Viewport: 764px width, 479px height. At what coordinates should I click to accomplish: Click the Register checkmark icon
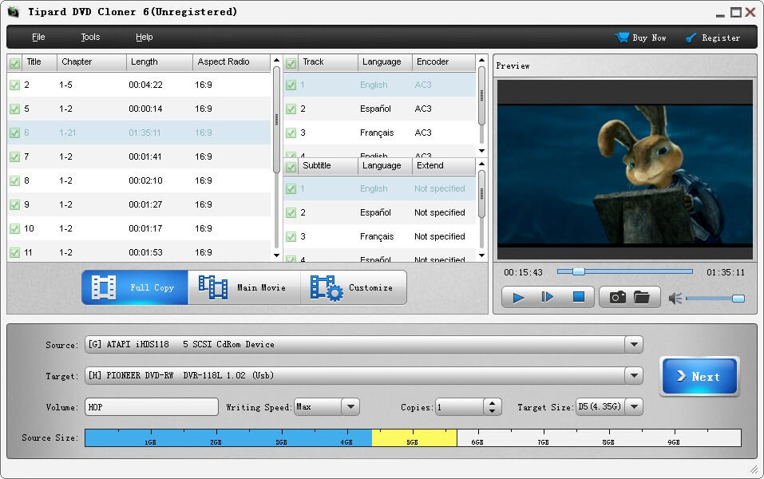[690, 37]
